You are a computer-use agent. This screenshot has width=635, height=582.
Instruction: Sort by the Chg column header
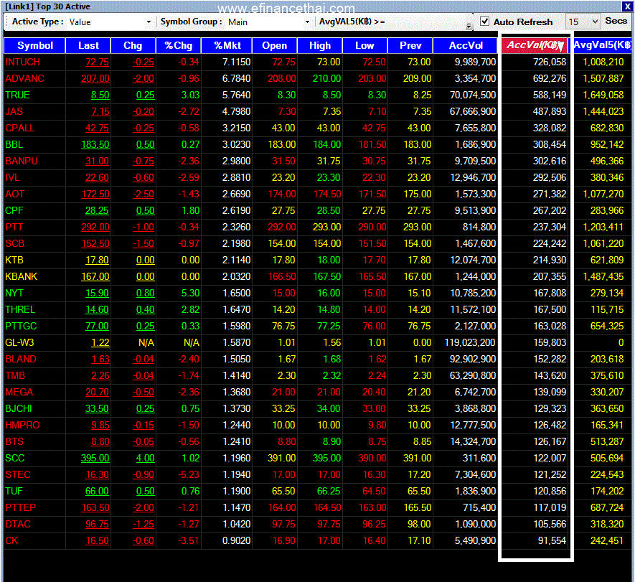coord(133,45)
